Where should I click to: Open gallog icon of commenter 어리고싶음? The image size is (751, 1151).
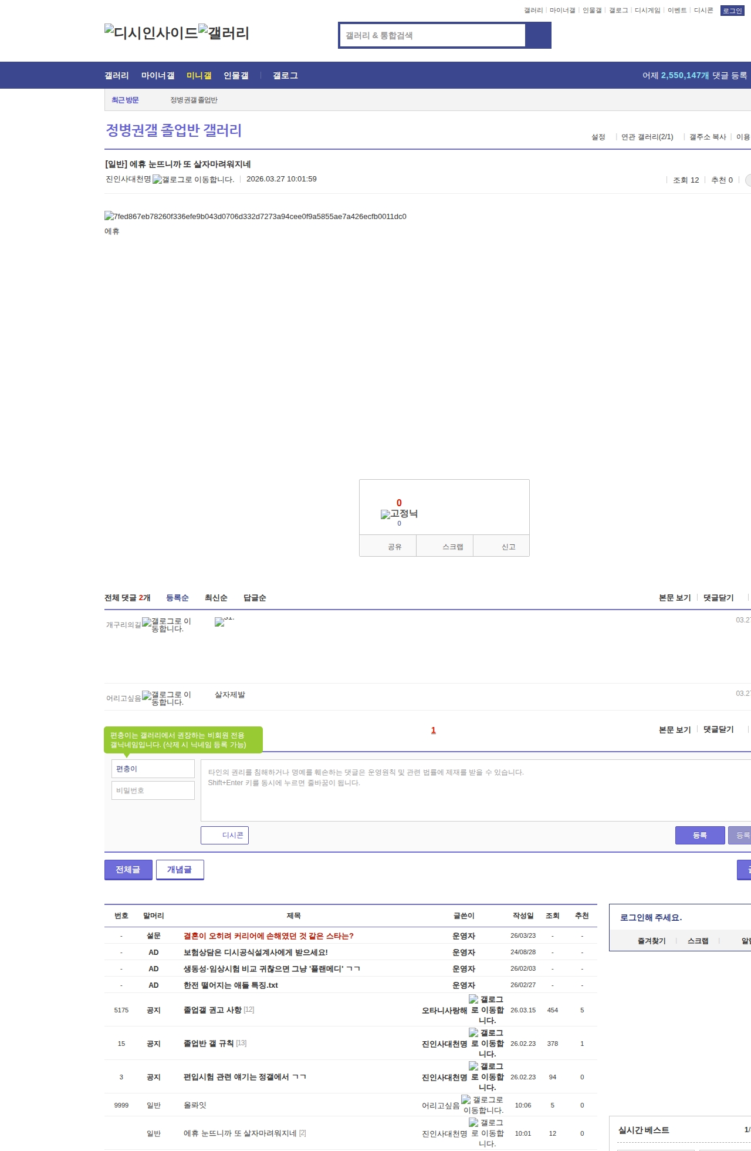(x=167, y=698)
